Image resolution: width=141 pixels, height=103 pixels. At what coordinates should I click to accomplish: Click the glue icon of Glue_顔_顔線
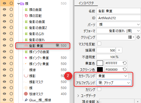[26, 100]
